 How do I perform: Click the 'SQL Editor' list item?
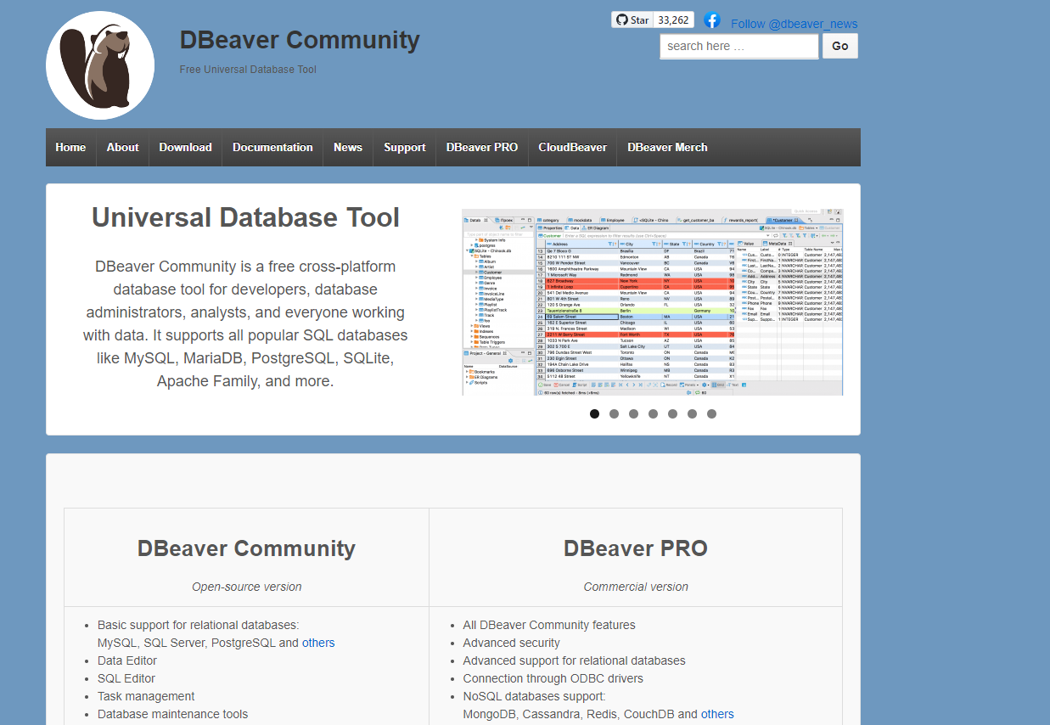(126, 678)
